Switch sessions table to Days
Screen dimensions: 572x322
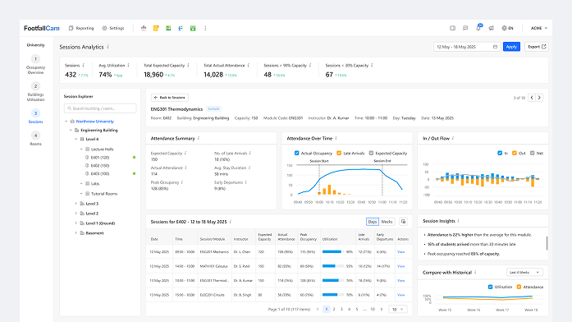[x=372, y=222]
